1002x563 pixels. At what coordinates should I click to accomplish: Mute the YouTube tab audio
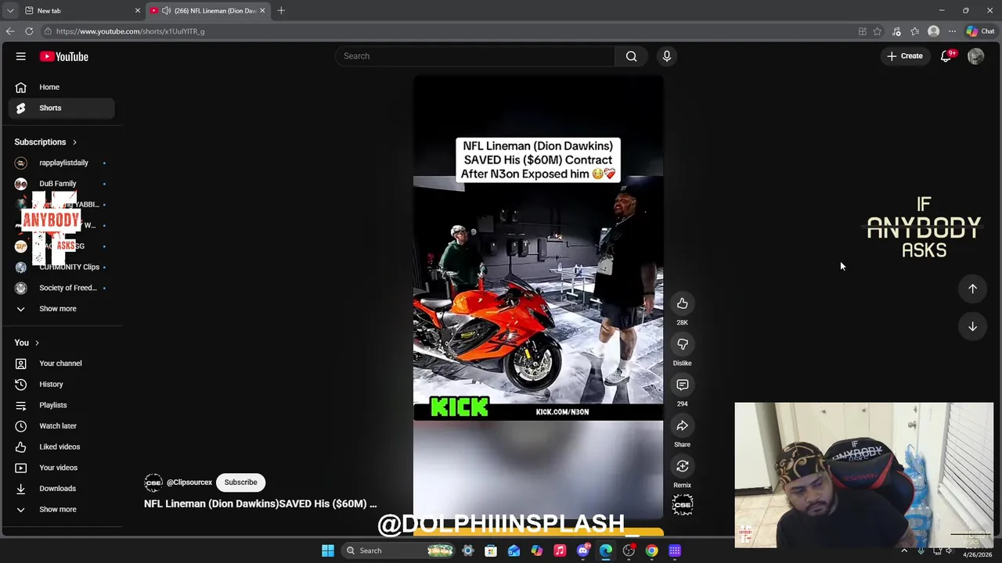pyautogui.click(x=166, y=11)
